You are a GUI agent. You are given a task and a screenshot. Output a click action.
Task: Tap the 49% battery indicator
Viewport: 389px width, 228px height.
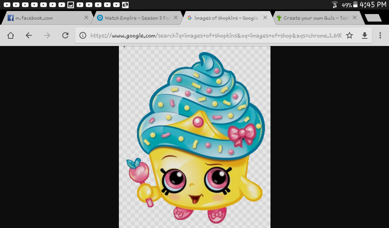click(349, 5)
